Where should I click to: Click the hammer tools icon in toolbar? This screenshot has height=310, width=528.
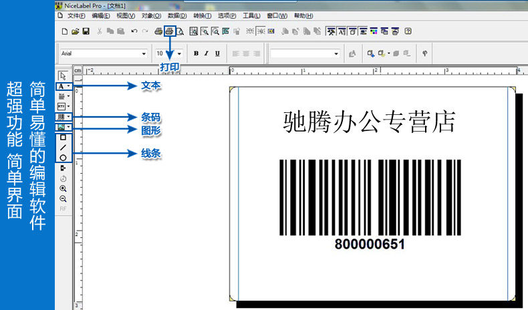[332, 31]
